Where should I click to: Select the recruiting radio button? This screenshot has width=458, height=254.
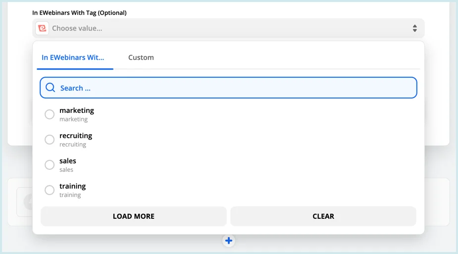coord(50,140)
